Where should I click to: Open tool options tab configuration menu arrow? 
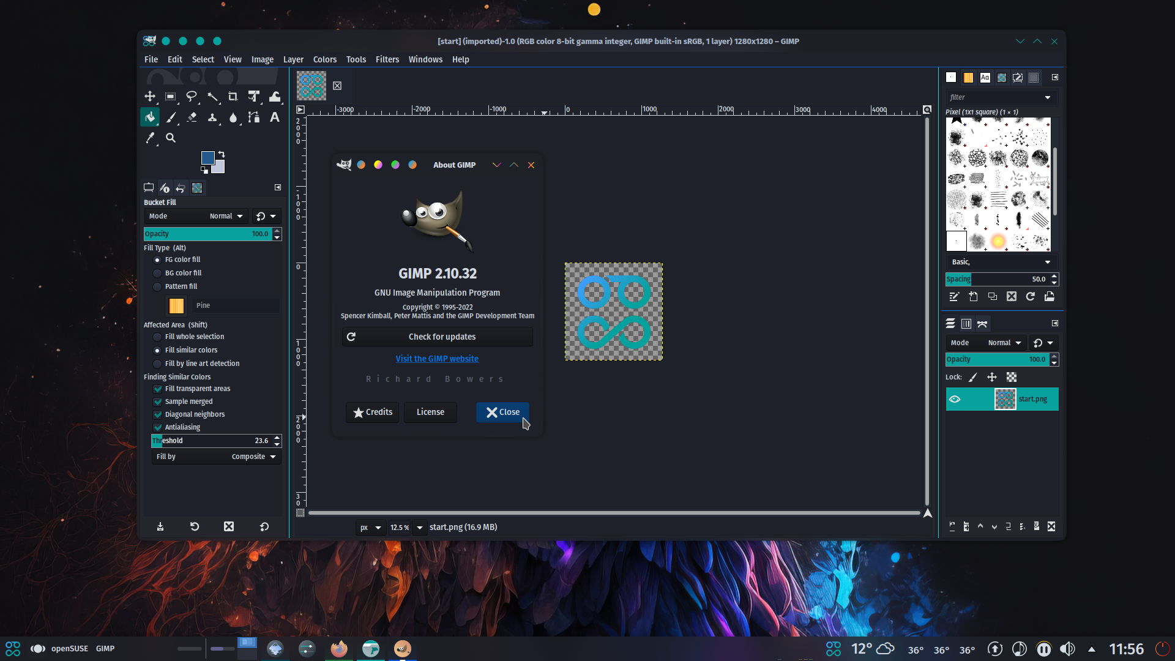(x=278, y=188)
